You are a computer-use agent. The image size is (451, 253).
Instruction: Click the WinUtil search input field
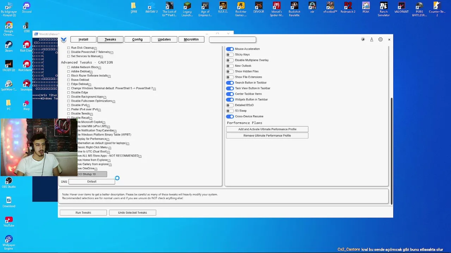click(x=233, y=39)
